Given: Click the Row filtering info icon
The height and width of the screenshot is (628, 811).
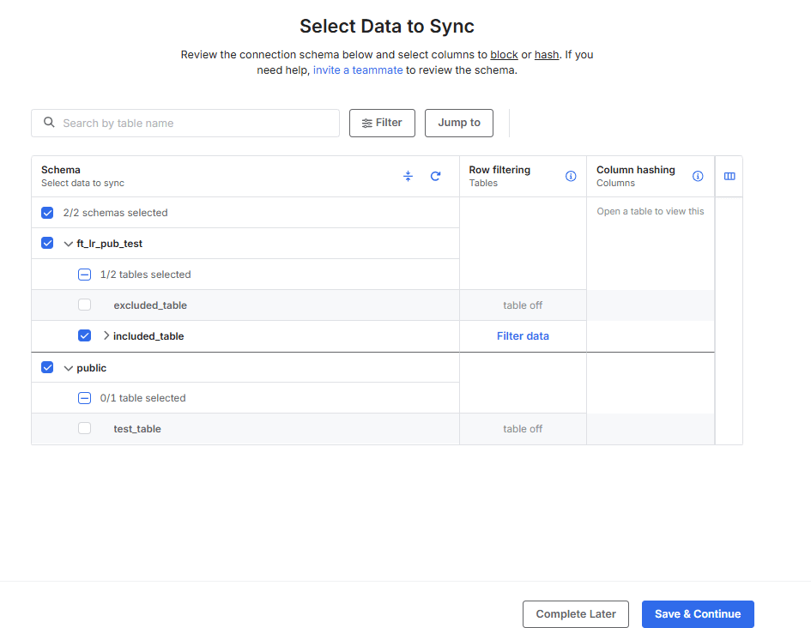Looking at the screenshot, I should click(x=571, y=176).
